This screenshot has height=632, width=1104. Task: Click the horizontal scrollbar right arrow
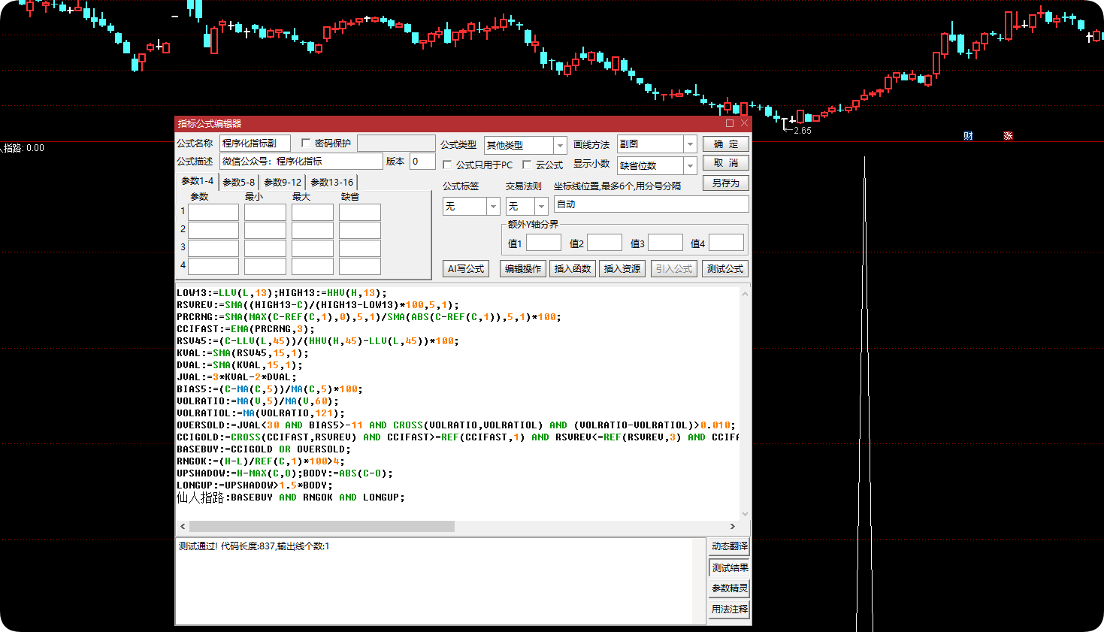coord(732,527)
